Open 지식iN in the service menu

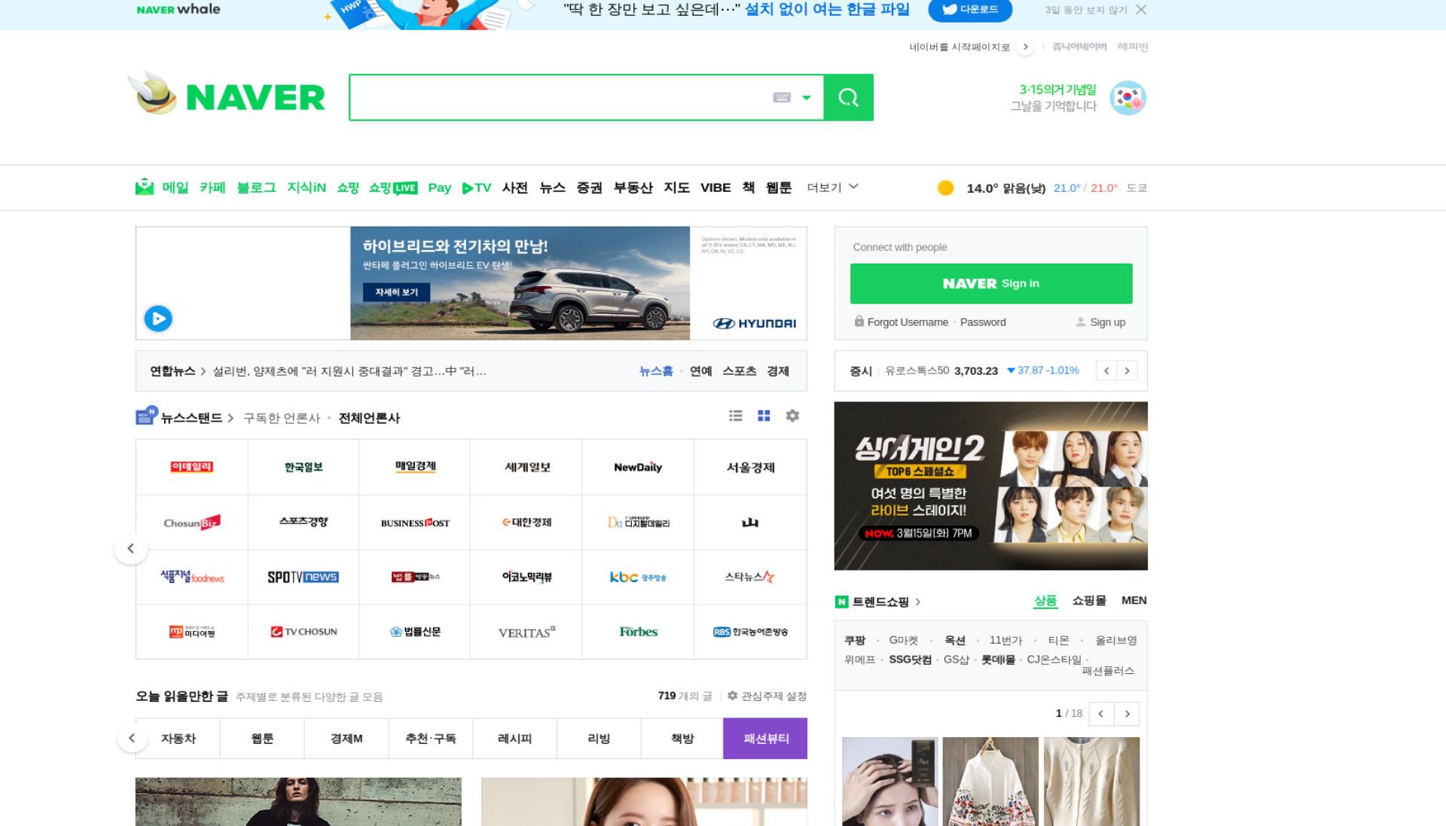[307, 187]
